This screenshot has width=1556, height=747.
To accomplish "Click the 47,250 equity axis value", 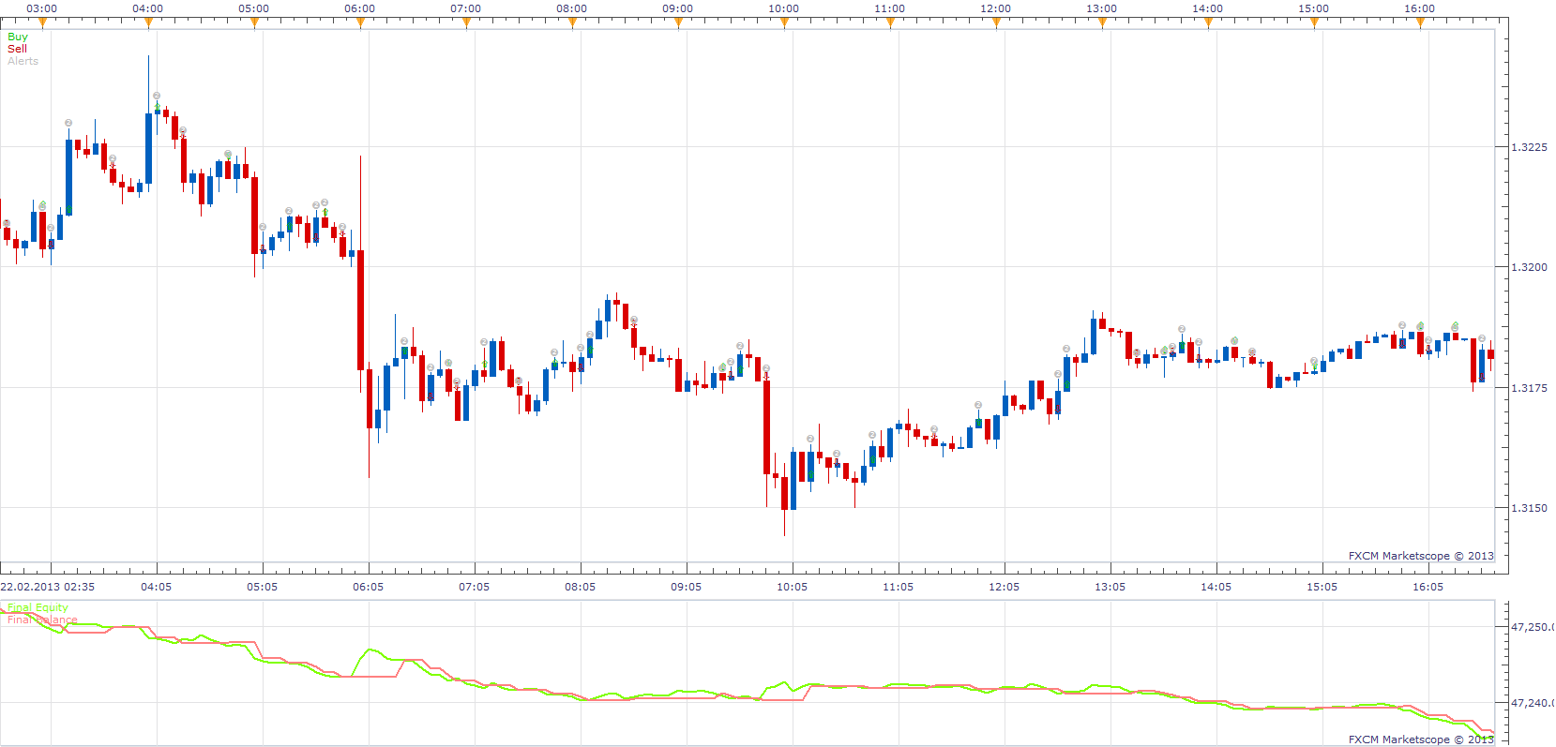I will [x=1533, y=627].
